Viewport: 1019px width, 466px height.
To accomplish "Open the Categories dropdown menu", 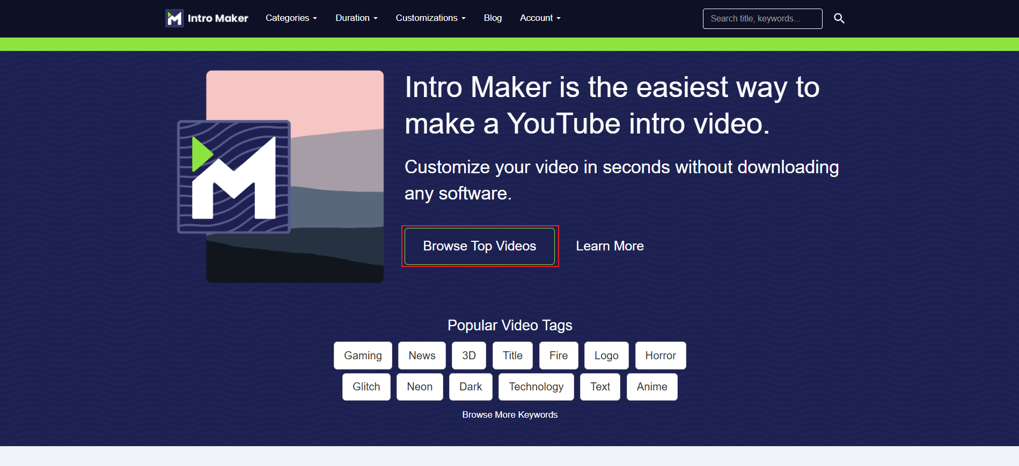I will 291,18.
